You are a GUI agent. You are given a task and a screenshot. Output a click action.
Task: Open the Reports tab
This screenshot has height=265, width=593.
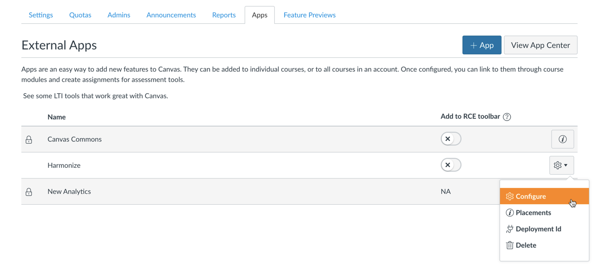tap(224, 15)
